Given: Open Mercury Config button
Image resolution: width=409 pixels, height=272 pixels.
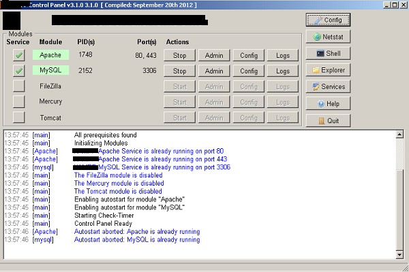Looking at the screenshot, I should [249, 102].
